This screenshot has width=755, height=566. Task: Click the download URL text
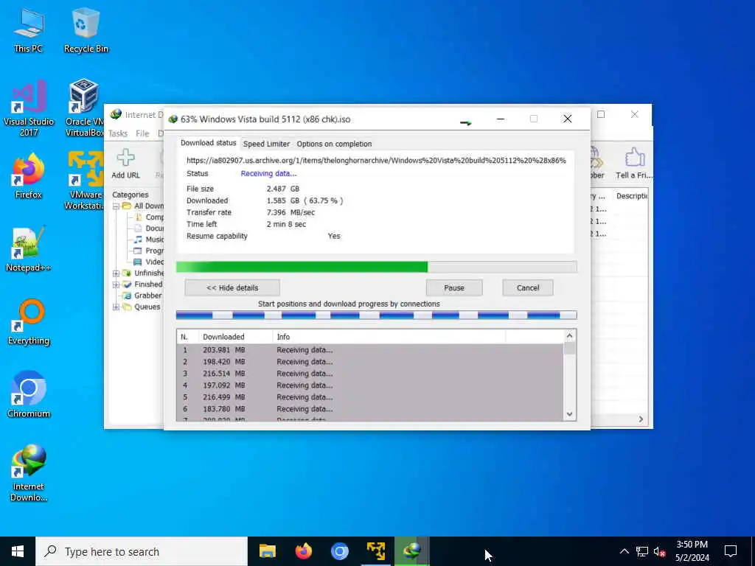(376, 161)
